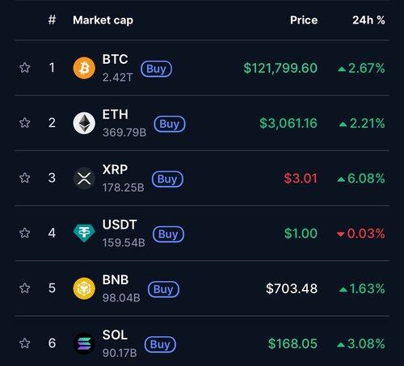Tap the Buy button for SOL

[x=160, y=344]
